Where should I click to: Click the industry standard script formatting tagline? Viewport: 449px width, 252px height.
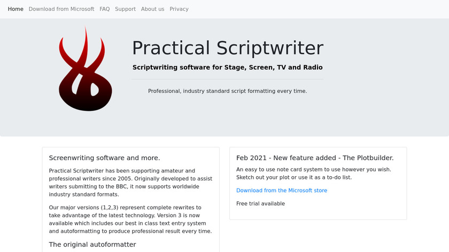228,91
